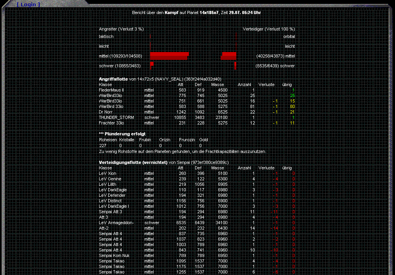Screen dimensions: 395x275
Task: Select the LeV Xion defender ship
Action: tap(107, 173)
